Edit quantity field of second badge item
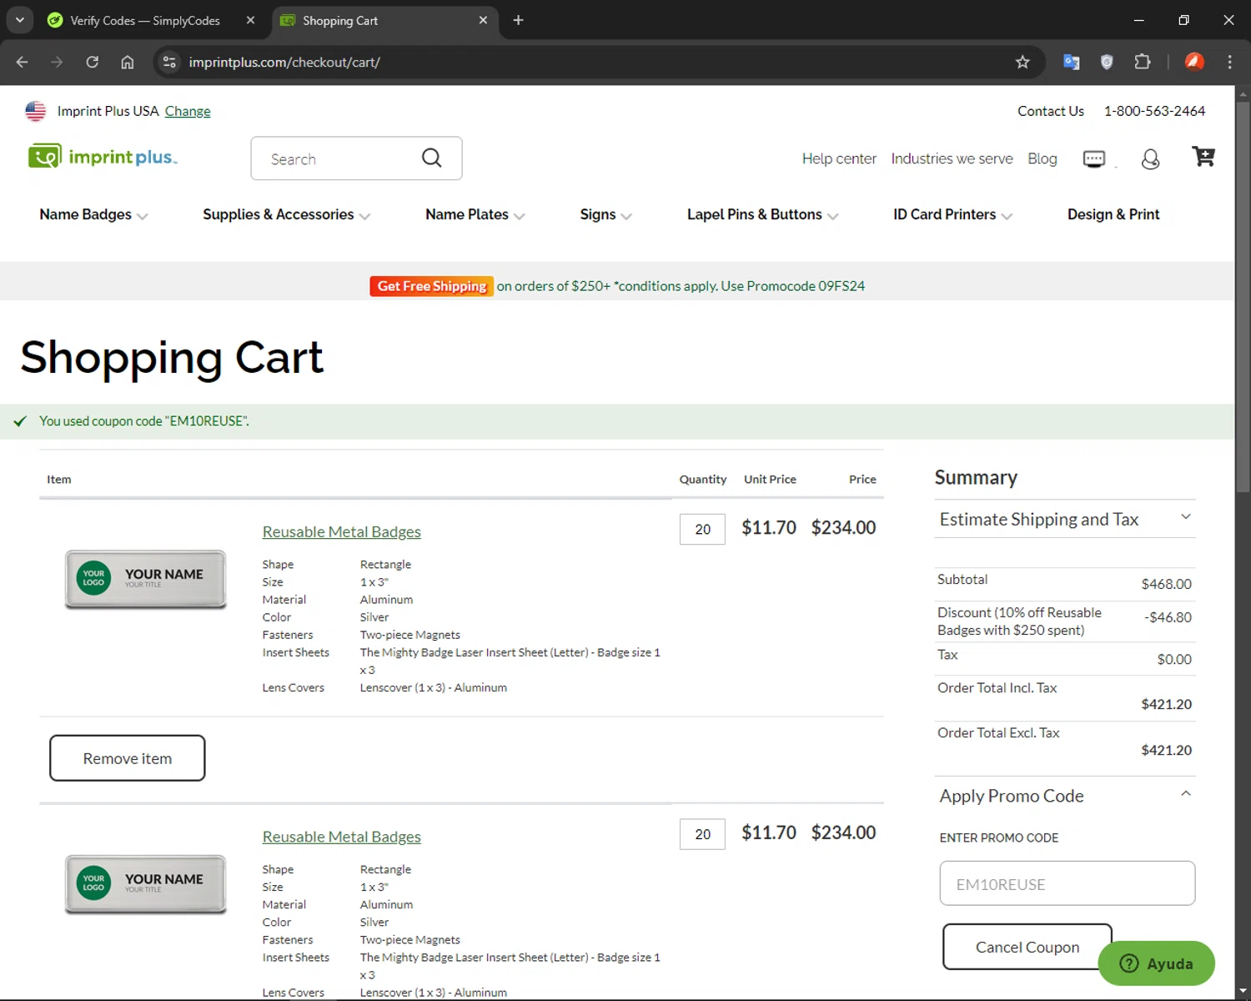The height and width of the screenshot is (1001, 1251). (702, 834)
